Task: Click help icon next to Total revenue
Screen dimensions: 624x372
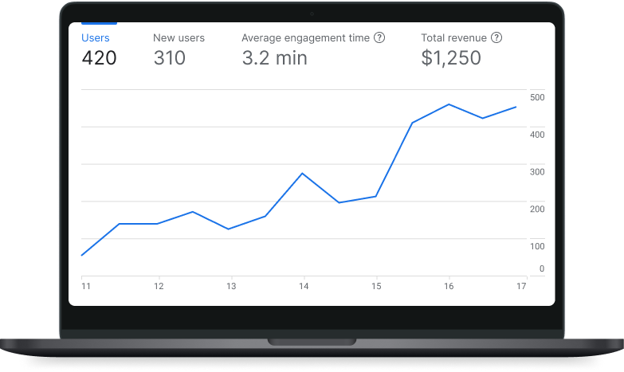Action: pos(496,37)
